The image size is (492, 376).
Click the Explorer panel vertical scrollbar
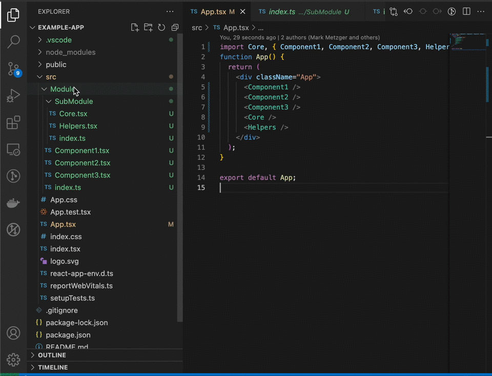(x=180, y=177)
